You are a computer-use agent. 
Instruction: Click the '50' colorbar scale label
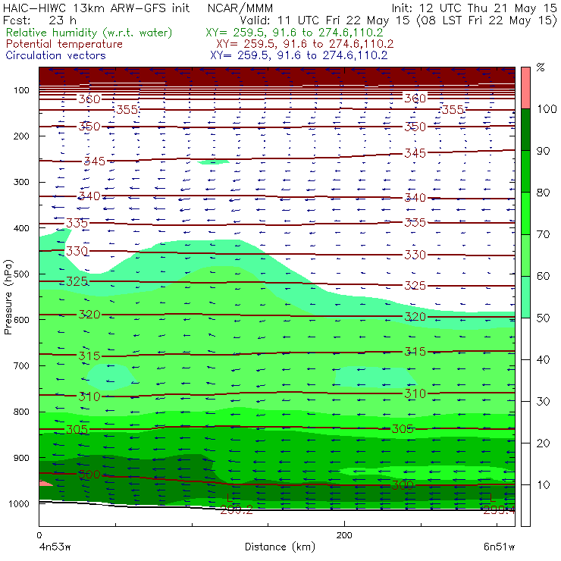pyautogui.click(x=543, y=318)
